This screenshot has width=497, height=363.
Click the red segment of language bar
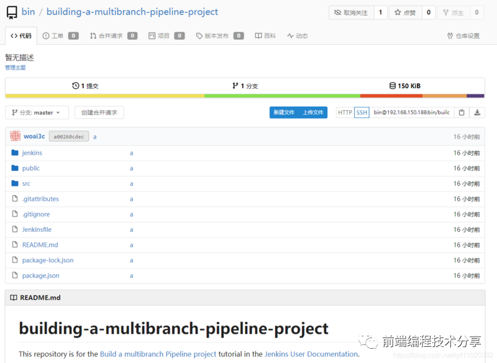point(391,96)
